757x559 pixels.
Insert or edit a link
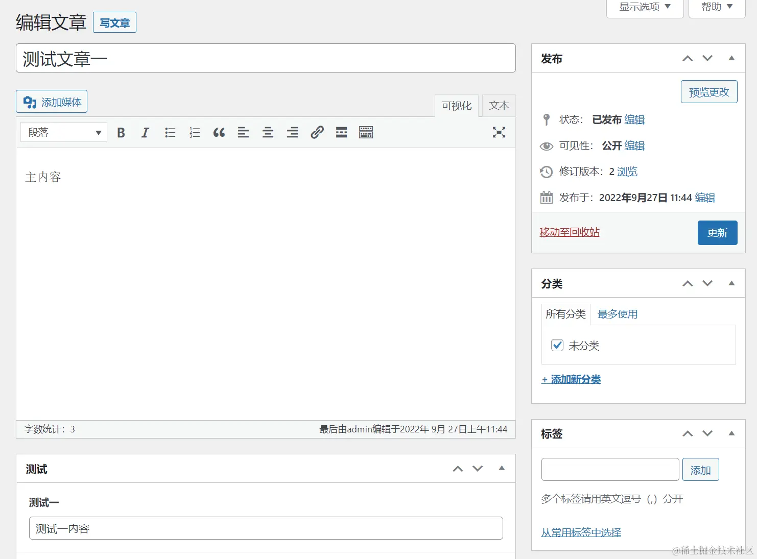click(x=317, y=133)
